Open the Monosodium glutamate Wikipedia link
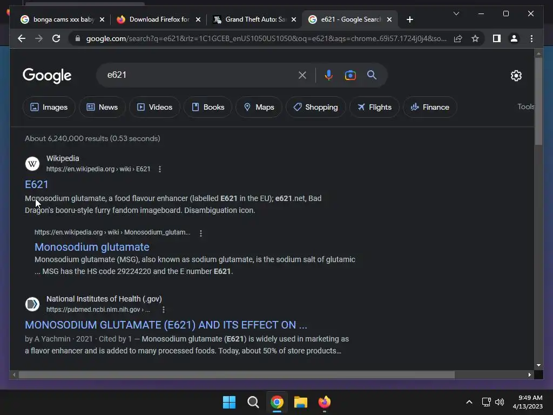Image resolution: width=553 pixels, height=415 pixels. [x=92, y=247]
